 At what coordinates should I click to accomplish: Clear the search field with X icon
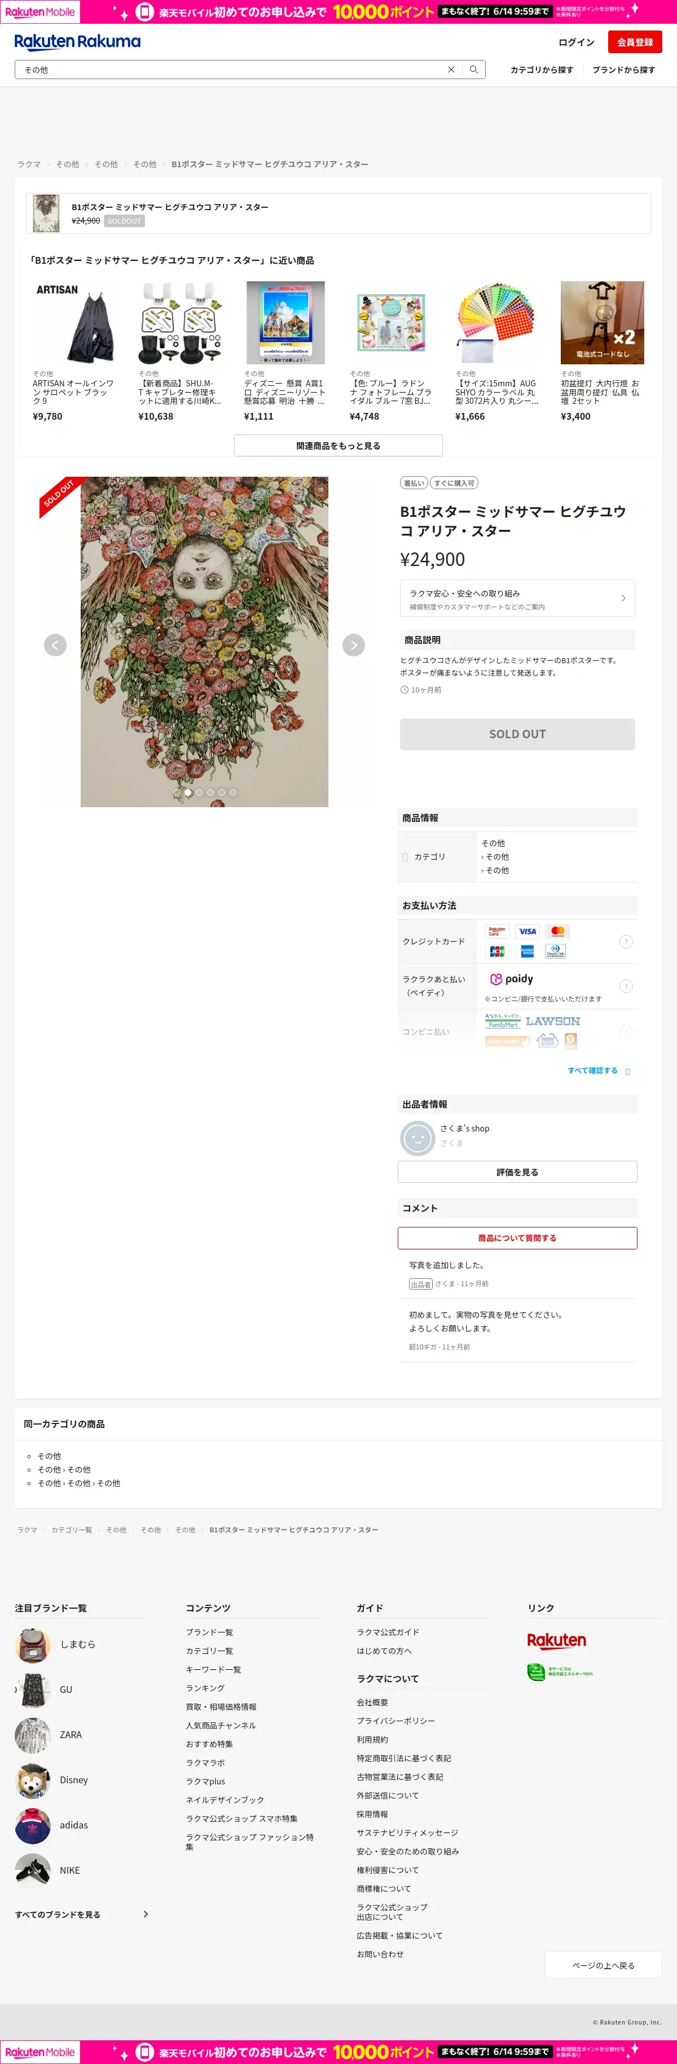(x=451, y=69)
